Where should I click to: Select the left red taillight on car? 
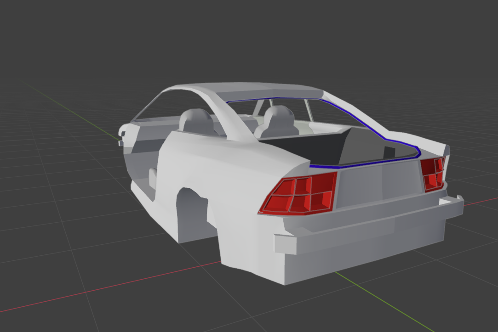298,194
